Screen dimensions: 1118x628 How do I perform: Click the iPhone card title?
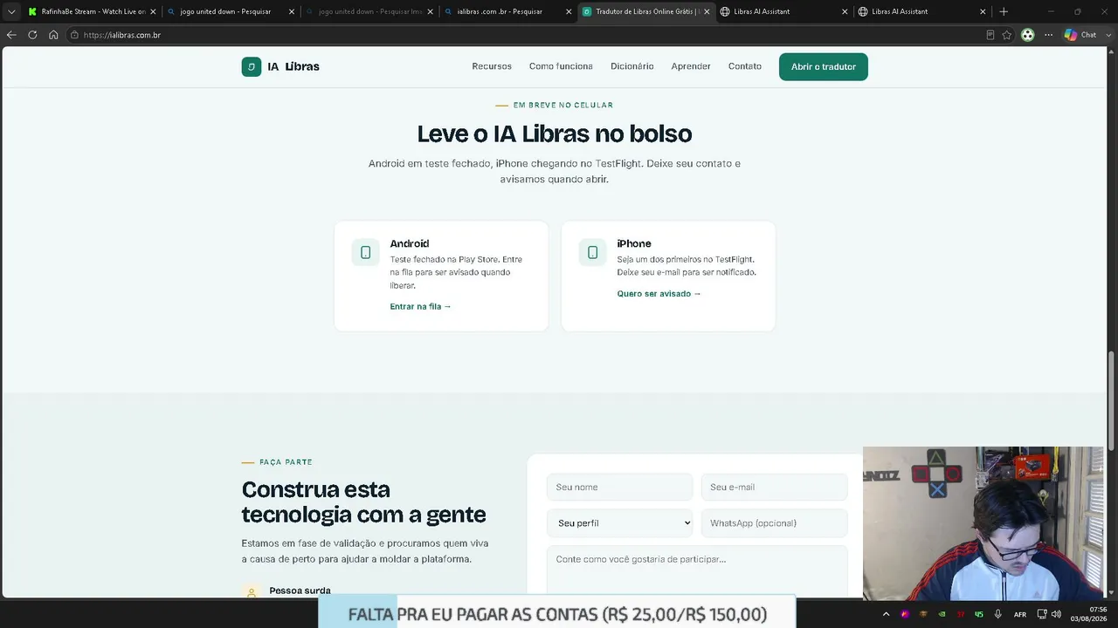pyautogui.click(x=634, y=244)
